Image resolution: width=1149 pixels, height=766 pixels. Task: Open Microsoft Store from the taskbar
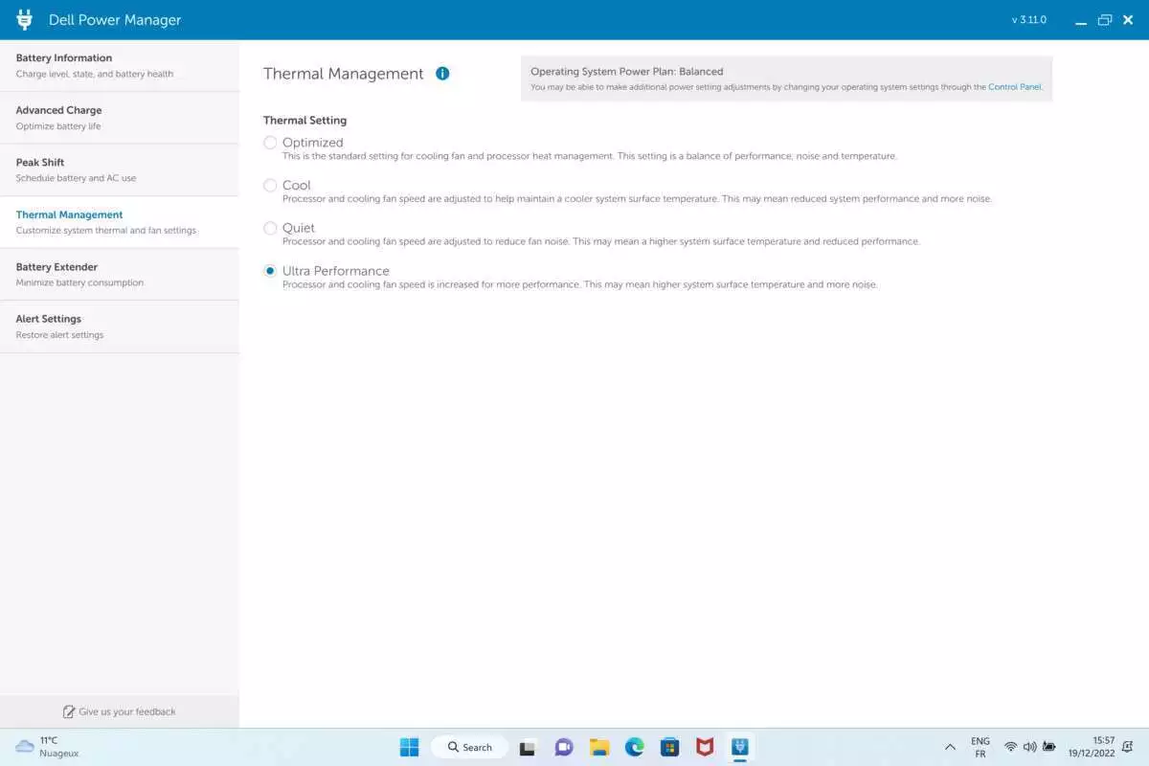[x=670, y=747]
